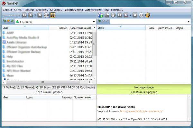Click the local list vertical scrollbar thumb

pyautogui.click(x=94, y=44)
